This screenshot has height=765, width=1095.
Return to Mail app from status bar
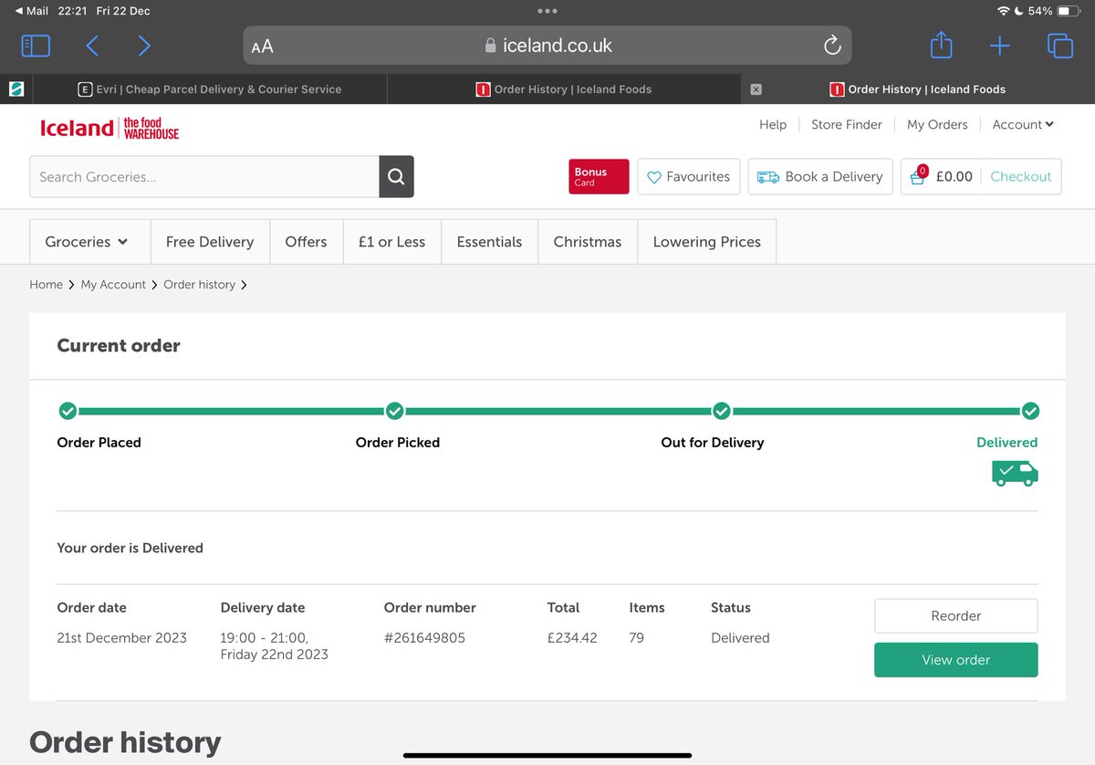pyautogui.click(x=31, y=11)
